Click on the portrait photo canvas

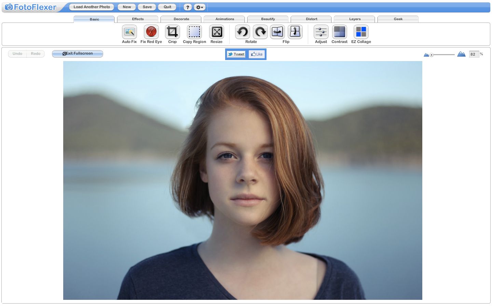click(x=243, y=180)
